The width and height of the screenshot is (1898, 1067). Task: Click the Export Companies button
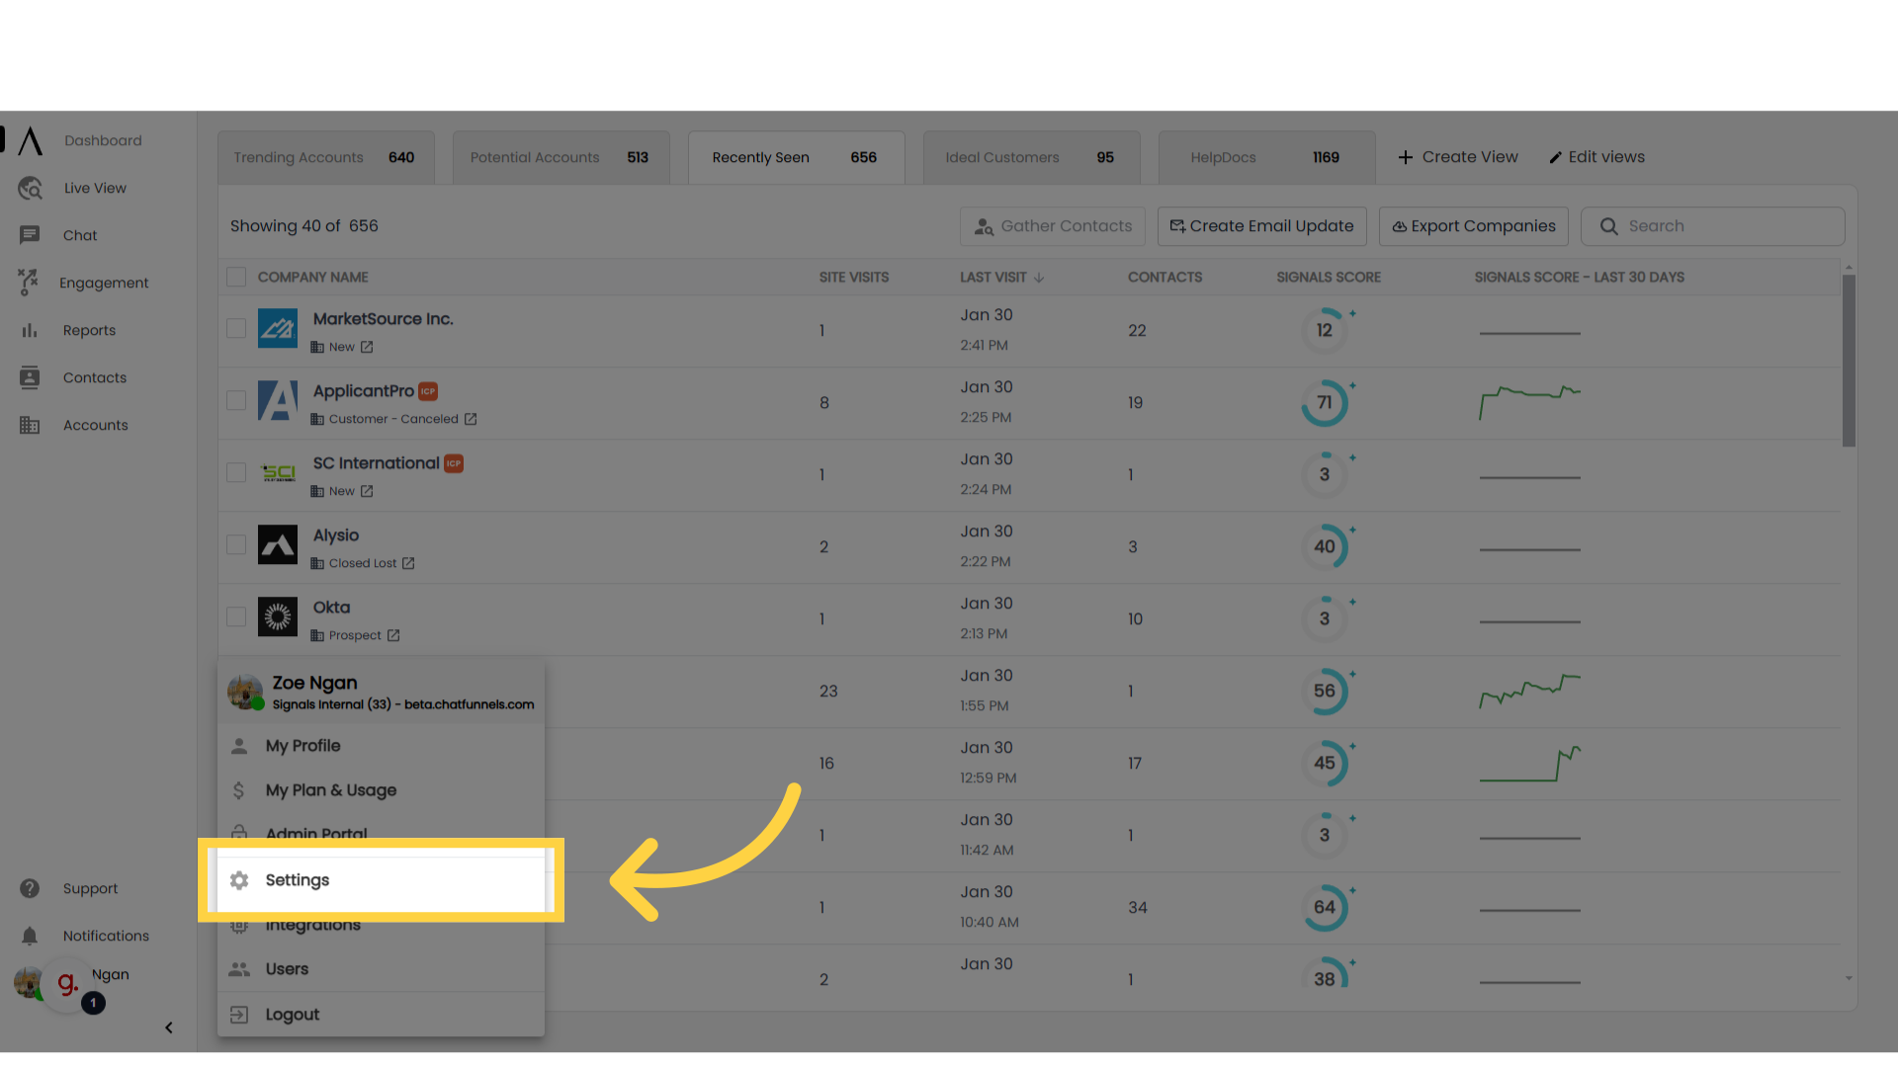[x=1473, y=226]
